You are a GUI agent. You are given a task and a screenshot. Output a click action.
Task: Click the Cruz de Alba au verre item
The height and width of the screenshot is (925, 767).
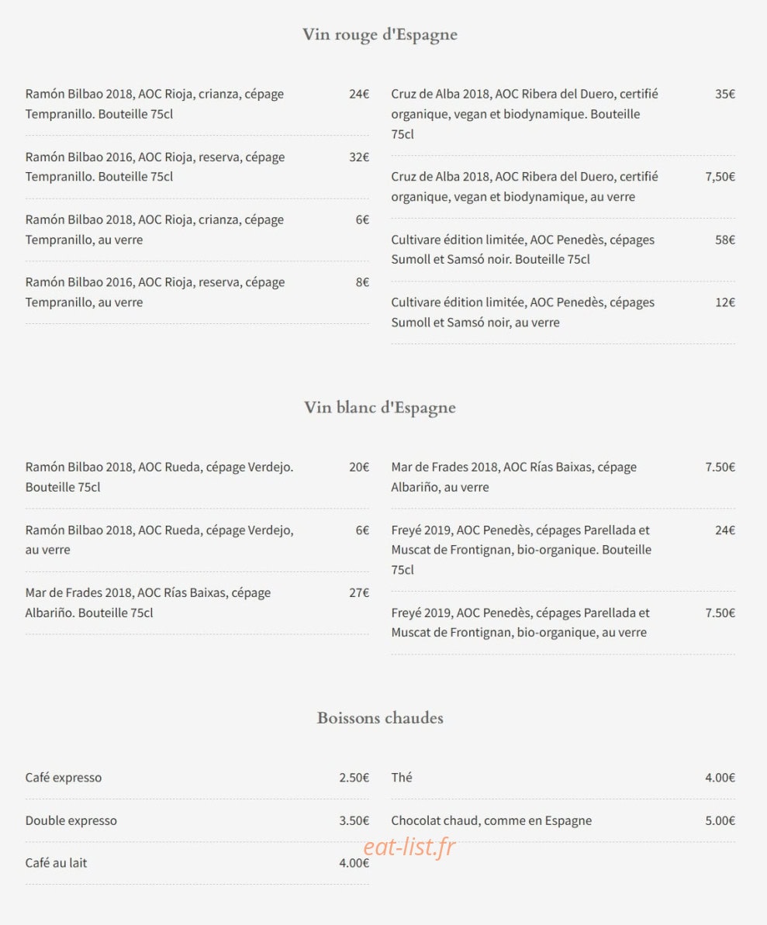click(x=563, y=186)
